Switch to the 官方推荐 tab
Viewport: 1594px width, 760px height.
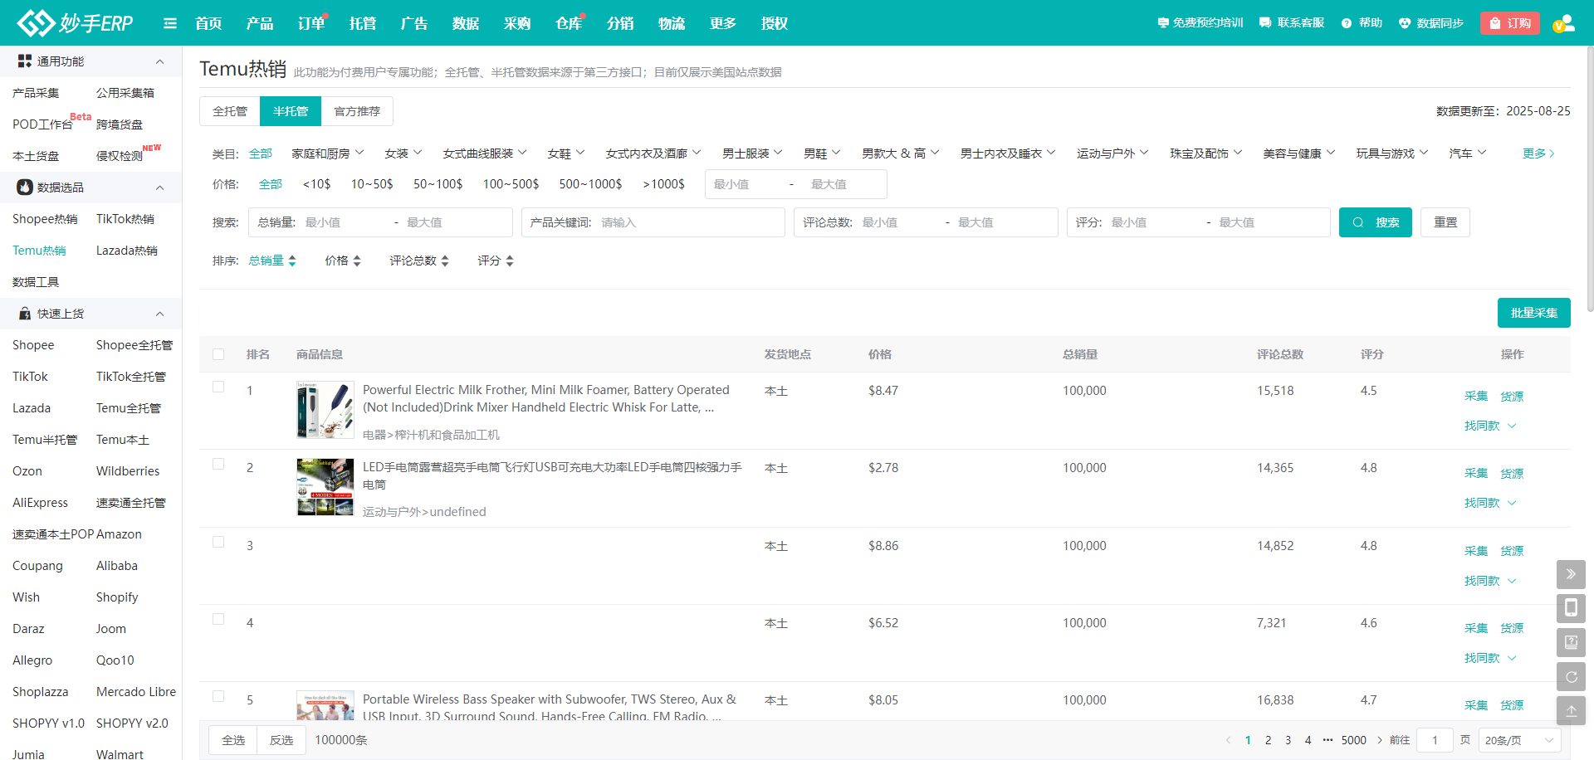click(x=357, y=111)
